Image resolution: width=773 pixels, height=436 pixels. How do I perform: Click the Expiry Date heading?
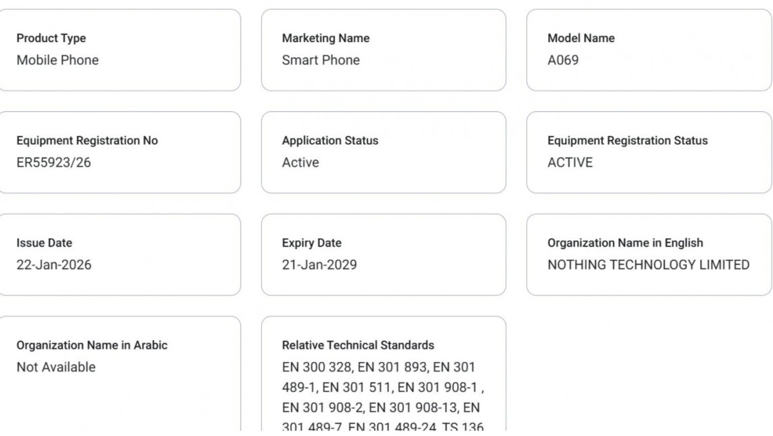[x=311, y=243]
